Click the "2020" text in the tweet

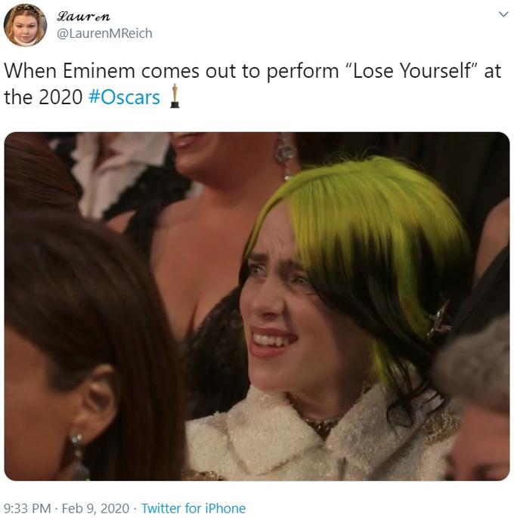click(x=60, y=97)
